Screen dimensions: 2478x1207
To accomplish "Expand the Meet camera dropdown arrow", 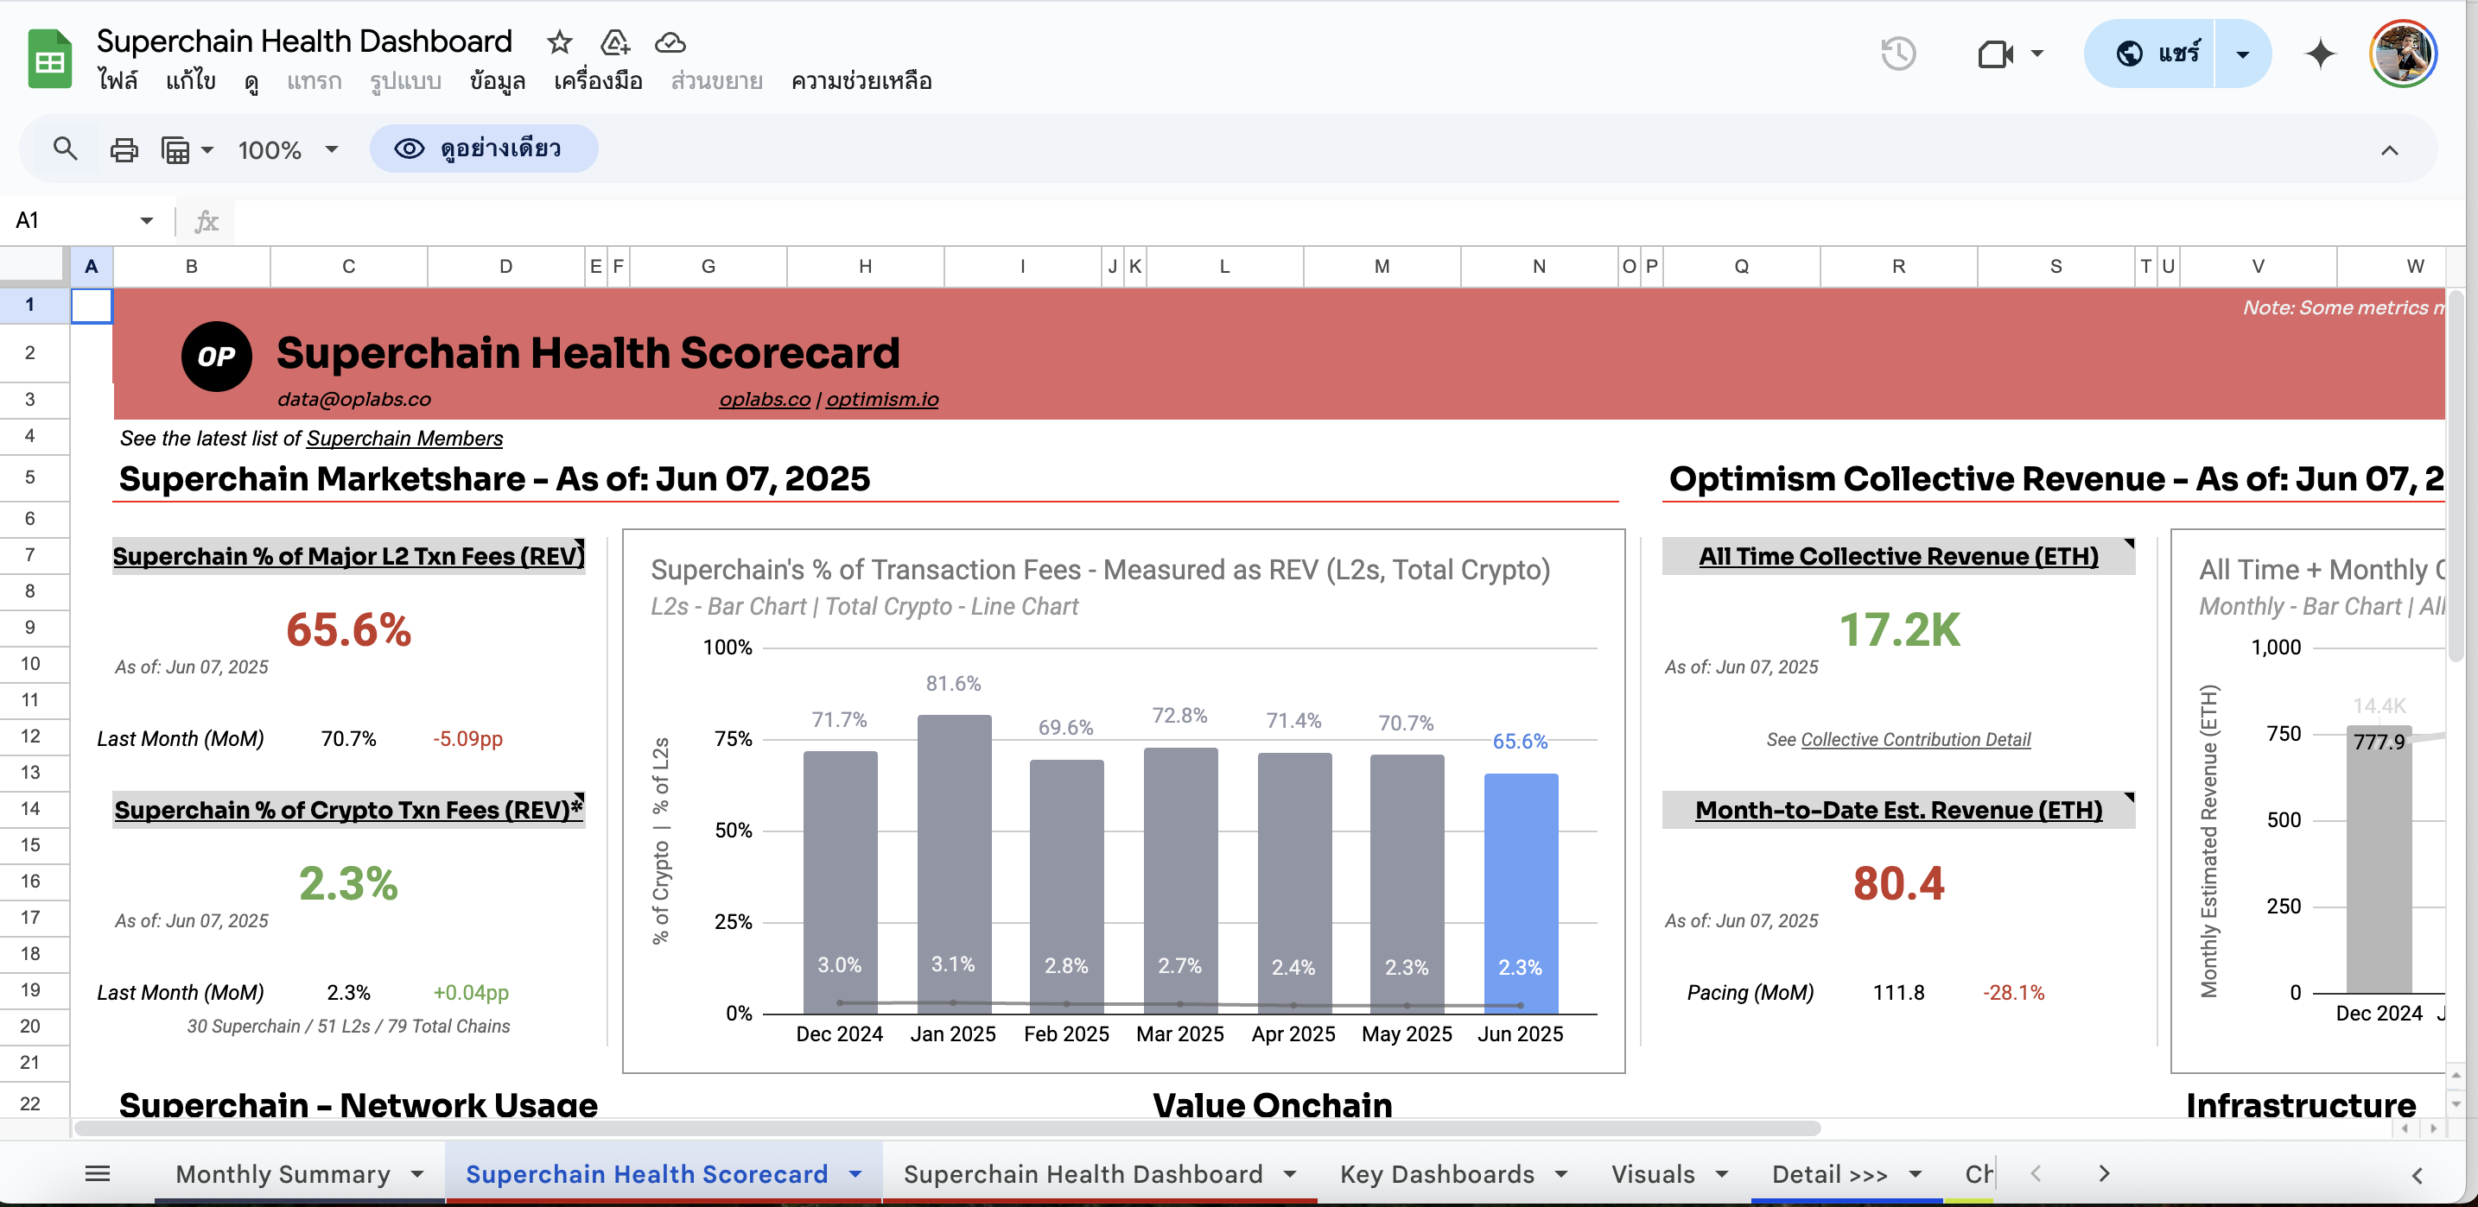I will 2036,54.
